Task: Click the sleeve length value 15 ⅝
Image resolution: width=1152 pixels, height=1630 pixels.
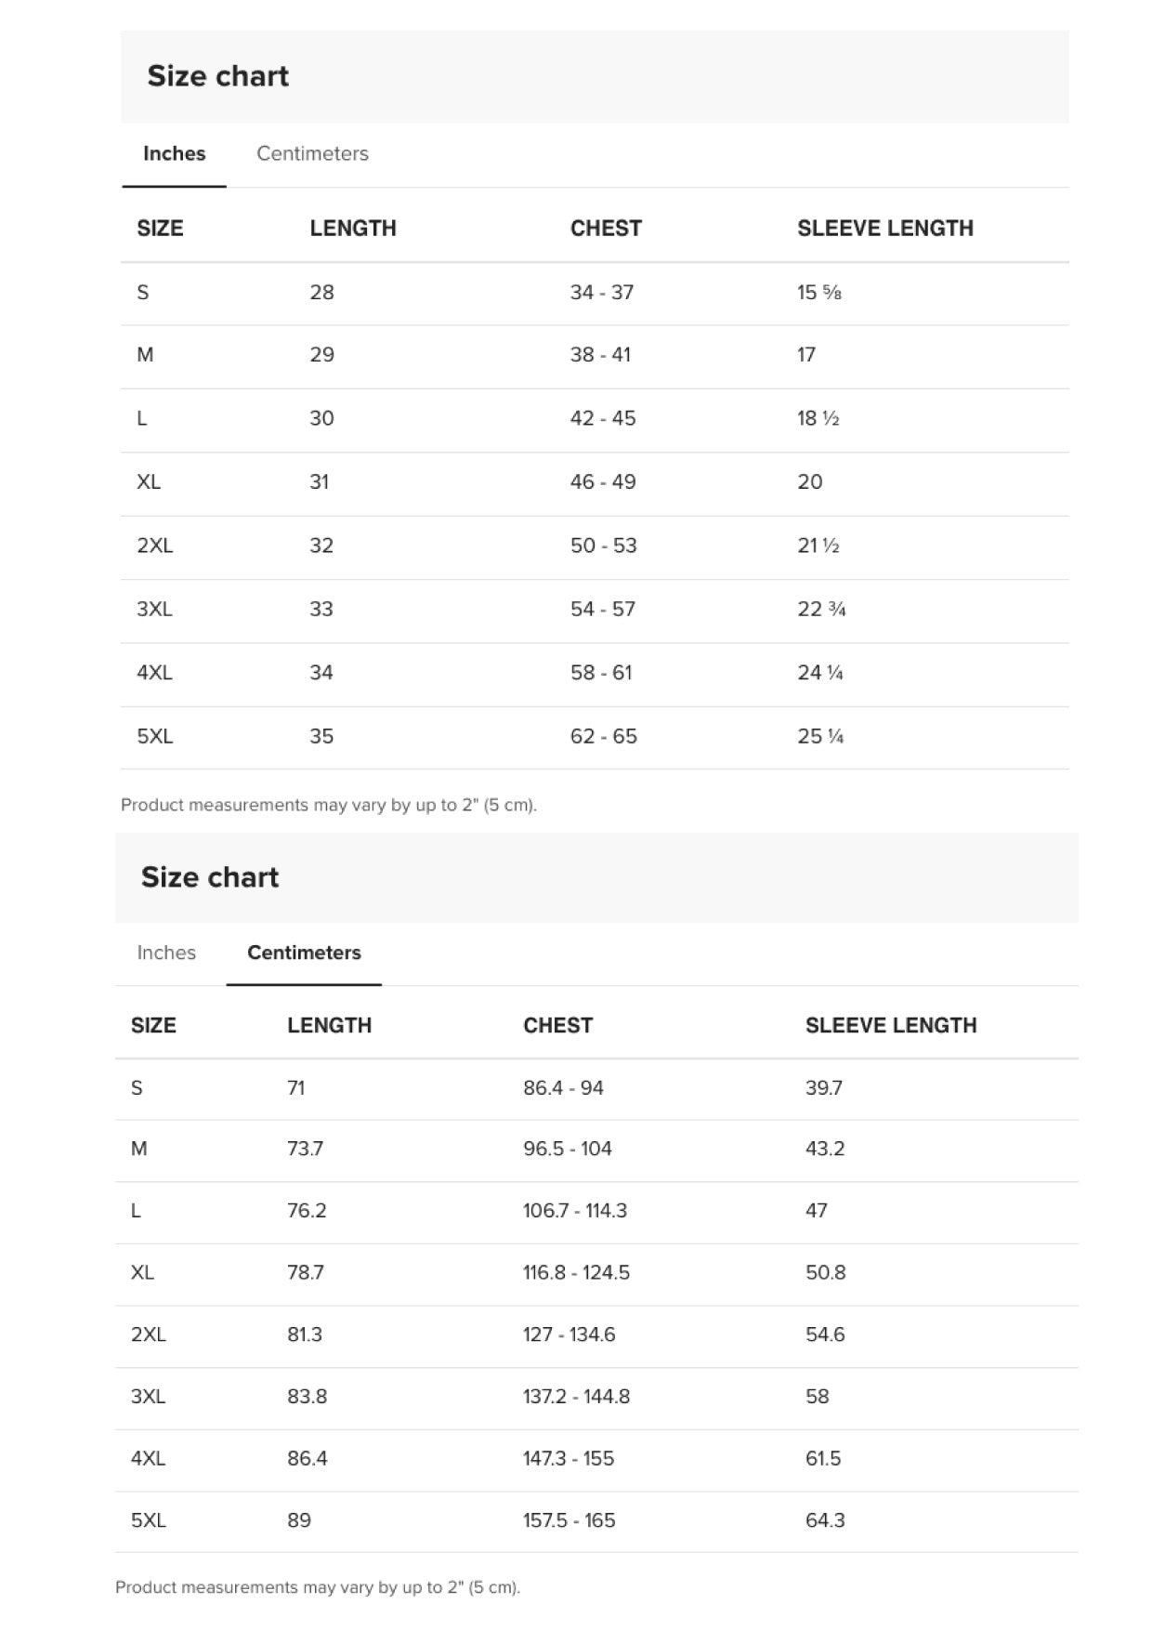Action: click(820, 292)
